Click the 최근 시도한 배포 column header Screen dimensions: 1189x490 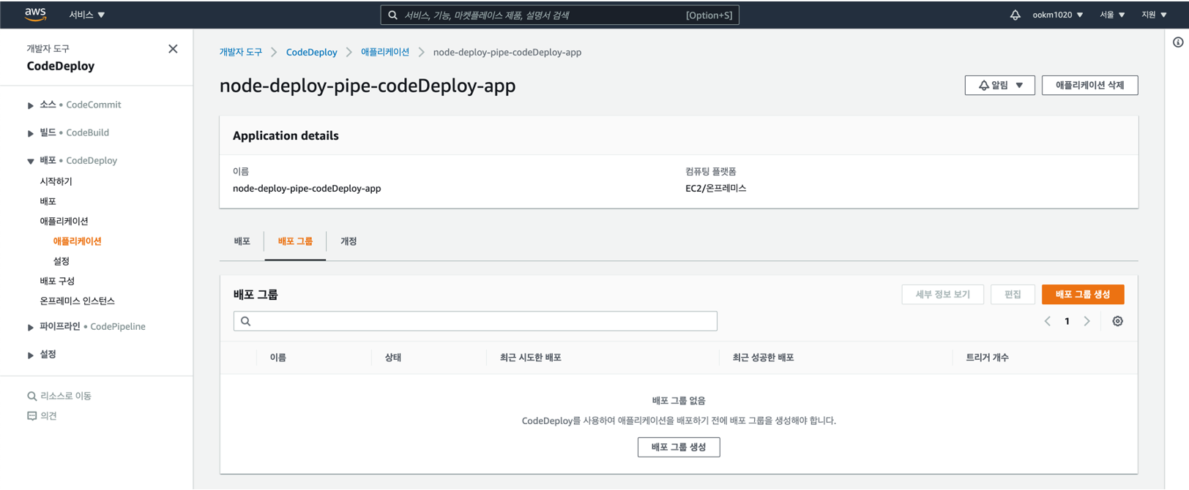point(531,358)
